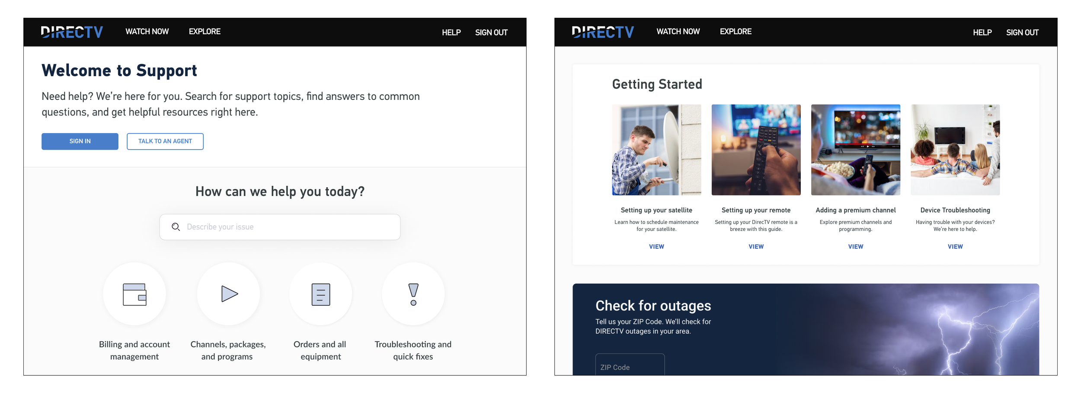Click the Billing and account management label
1081x393 pixels.
tap(134, 350)
